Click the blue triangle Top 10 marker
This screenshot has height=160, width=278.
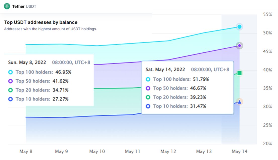tap(239, 102)
